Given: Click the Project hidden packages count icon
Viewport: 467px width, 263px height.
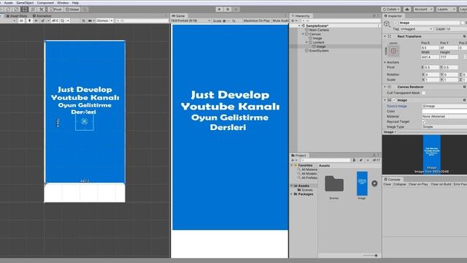Looking at the screenshot, I should pos(377,160).
